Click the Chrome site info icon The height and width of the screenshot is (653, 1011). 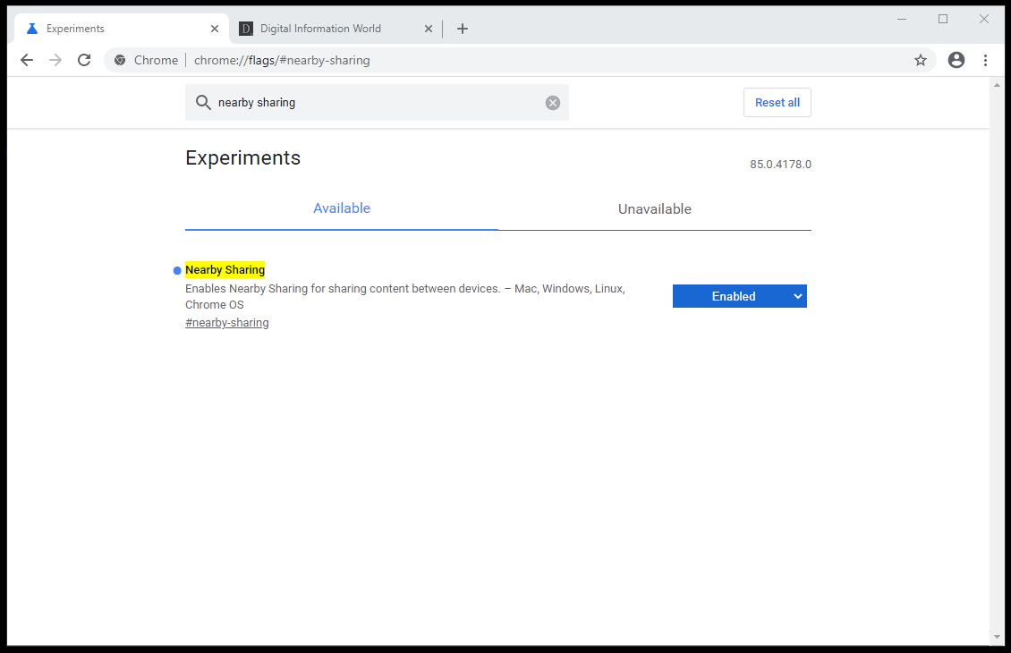(x=120, y=60)
